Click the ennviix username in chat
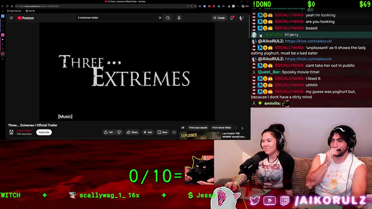The image size is (372, 209). pos(273,103)
